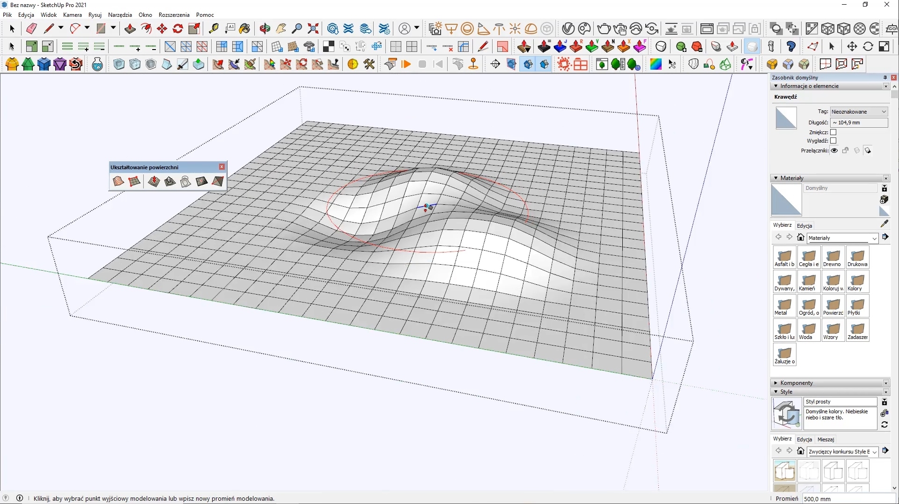Pick the Tape Measure tool
899x504 pixels.
(x=214, y=29)
